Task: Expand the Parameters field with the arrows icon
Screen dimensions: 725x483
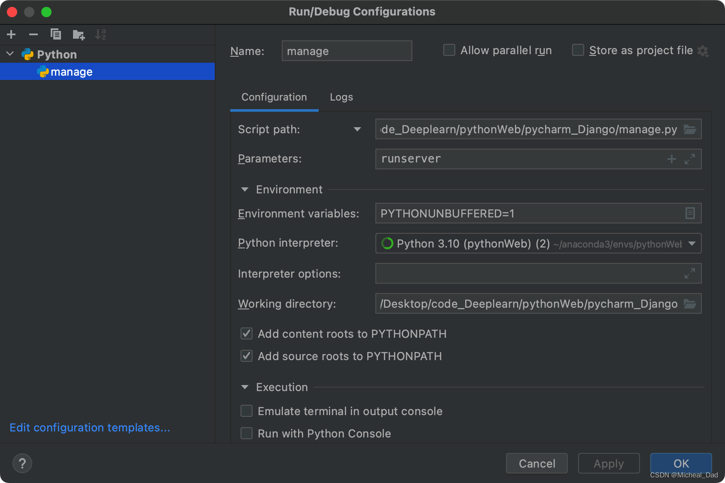Action: pyautogui.click(x=690, y=159)
